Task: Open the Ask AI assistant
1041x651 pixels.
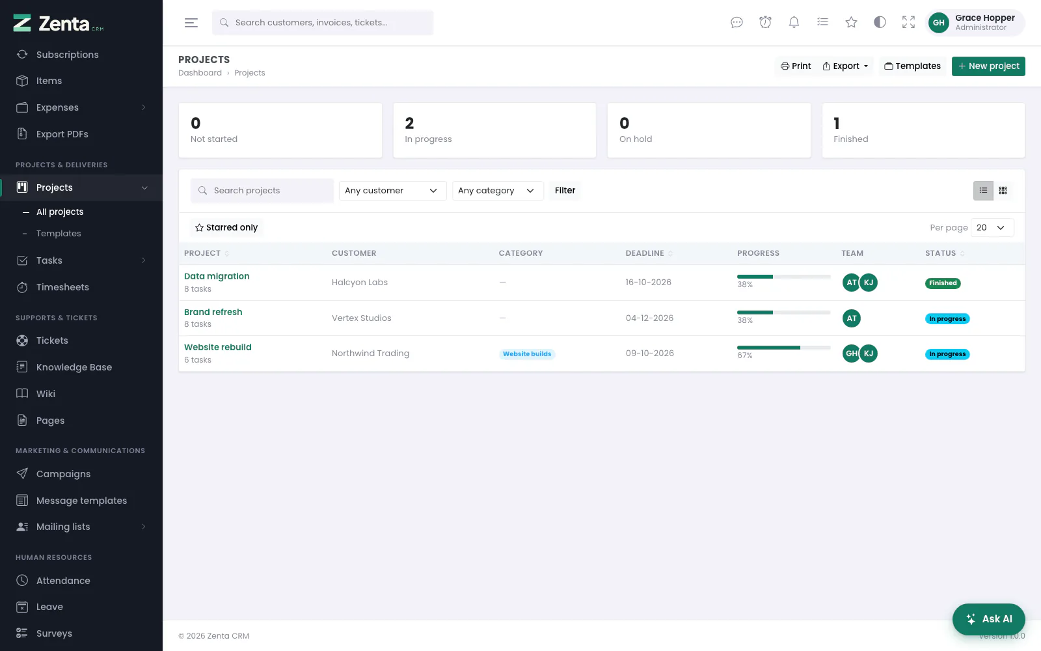Action: tap(988, 619)
